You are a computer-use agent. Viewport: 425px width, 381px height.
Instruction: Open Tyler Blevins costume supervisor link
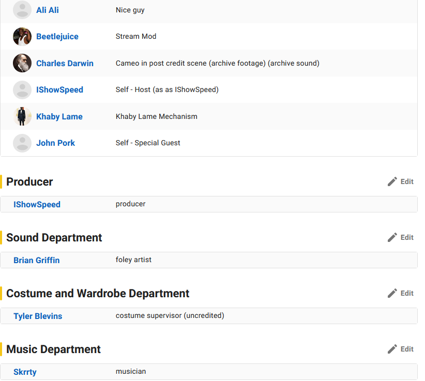tap(38, 316)
